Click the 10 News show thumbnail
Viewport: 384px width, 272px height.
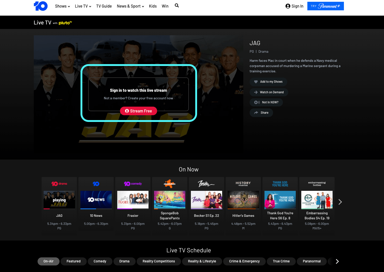tap(96, 200)
